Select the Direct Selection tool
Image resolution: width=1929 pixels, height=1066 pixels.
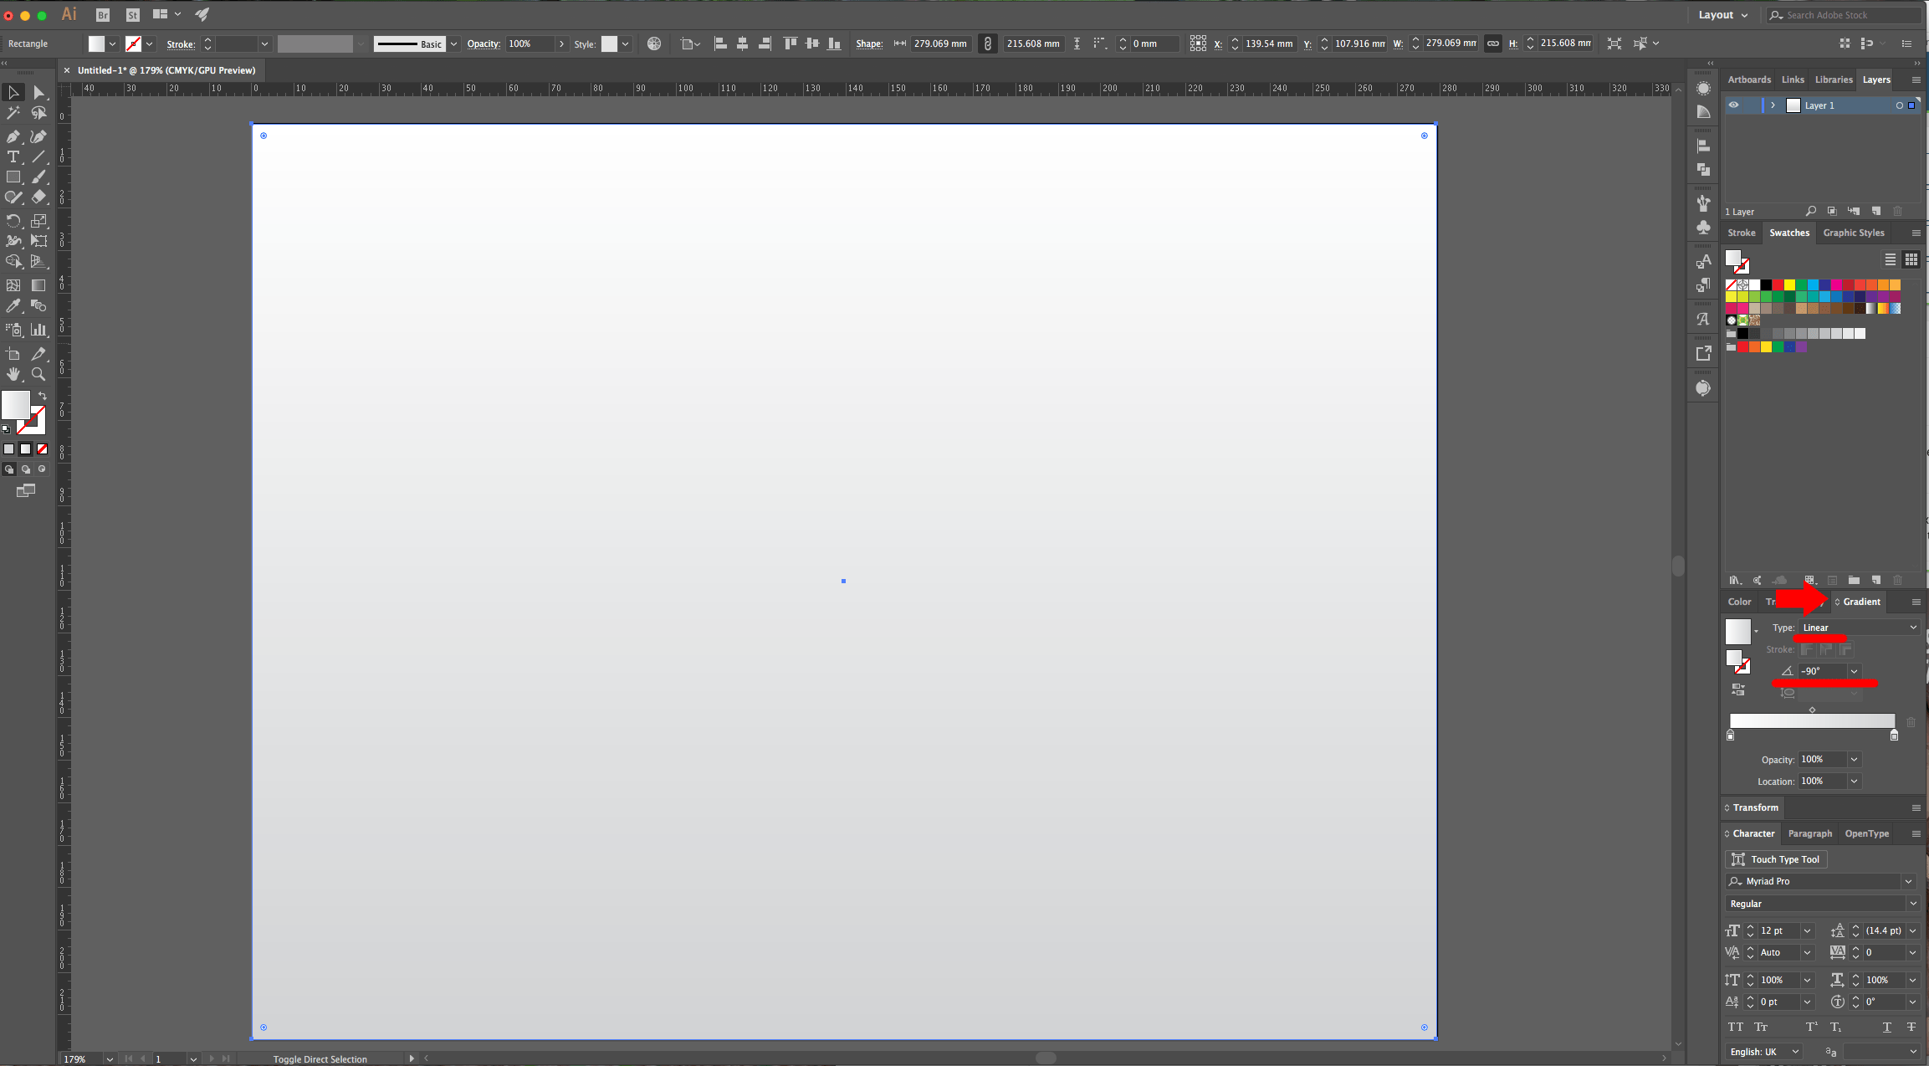point(38,92)
